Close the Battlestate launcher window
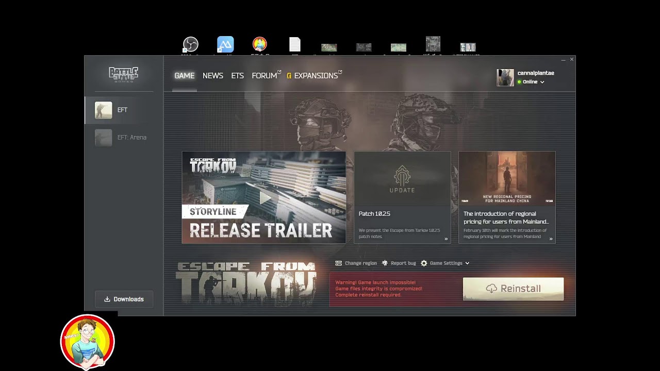The width and height of the screenshot is (660, 371). click(571, 60)
